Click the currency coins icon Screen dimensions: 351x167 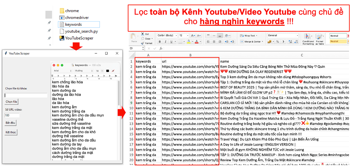coord(269,41)
